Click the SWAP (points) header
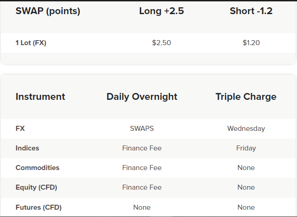297x217 pixels. [48, 11]
